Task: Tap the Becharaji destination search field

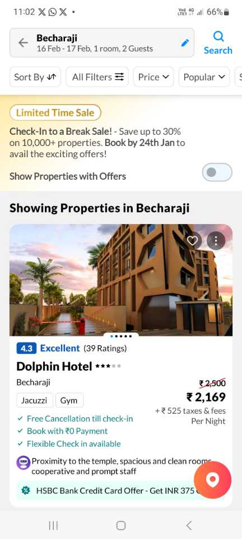Action: [x=102, y=43]
